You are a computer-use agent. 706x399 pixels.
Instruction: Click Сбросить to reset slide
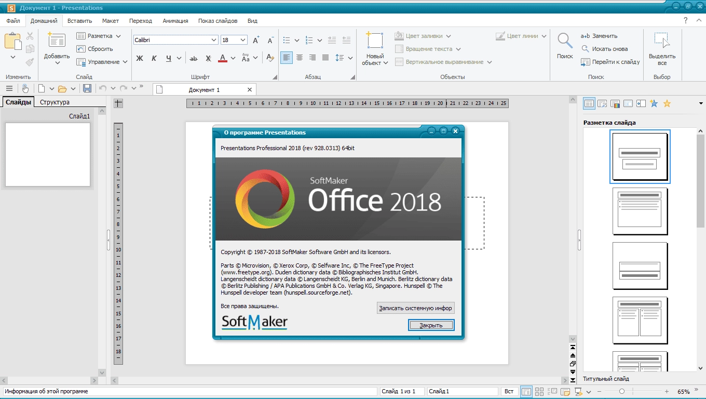(x=94, y=49)
